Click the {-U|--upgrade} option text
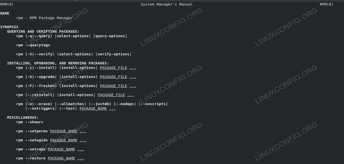The width and height of the screenshot is (344, 164). click(41, 77)
